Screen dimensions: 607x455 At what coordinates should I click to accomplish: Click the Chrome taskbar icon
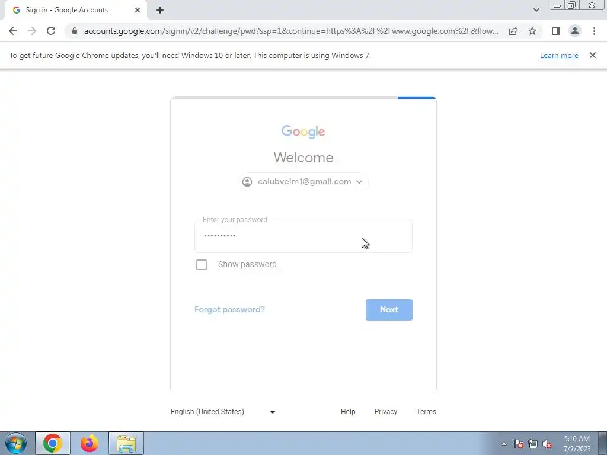pyautogui.click(x=53, y=443)
